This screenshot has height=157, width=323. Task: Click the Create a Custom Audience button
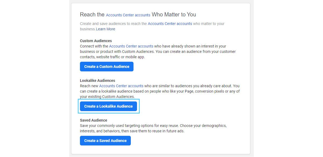coord(107,67)
